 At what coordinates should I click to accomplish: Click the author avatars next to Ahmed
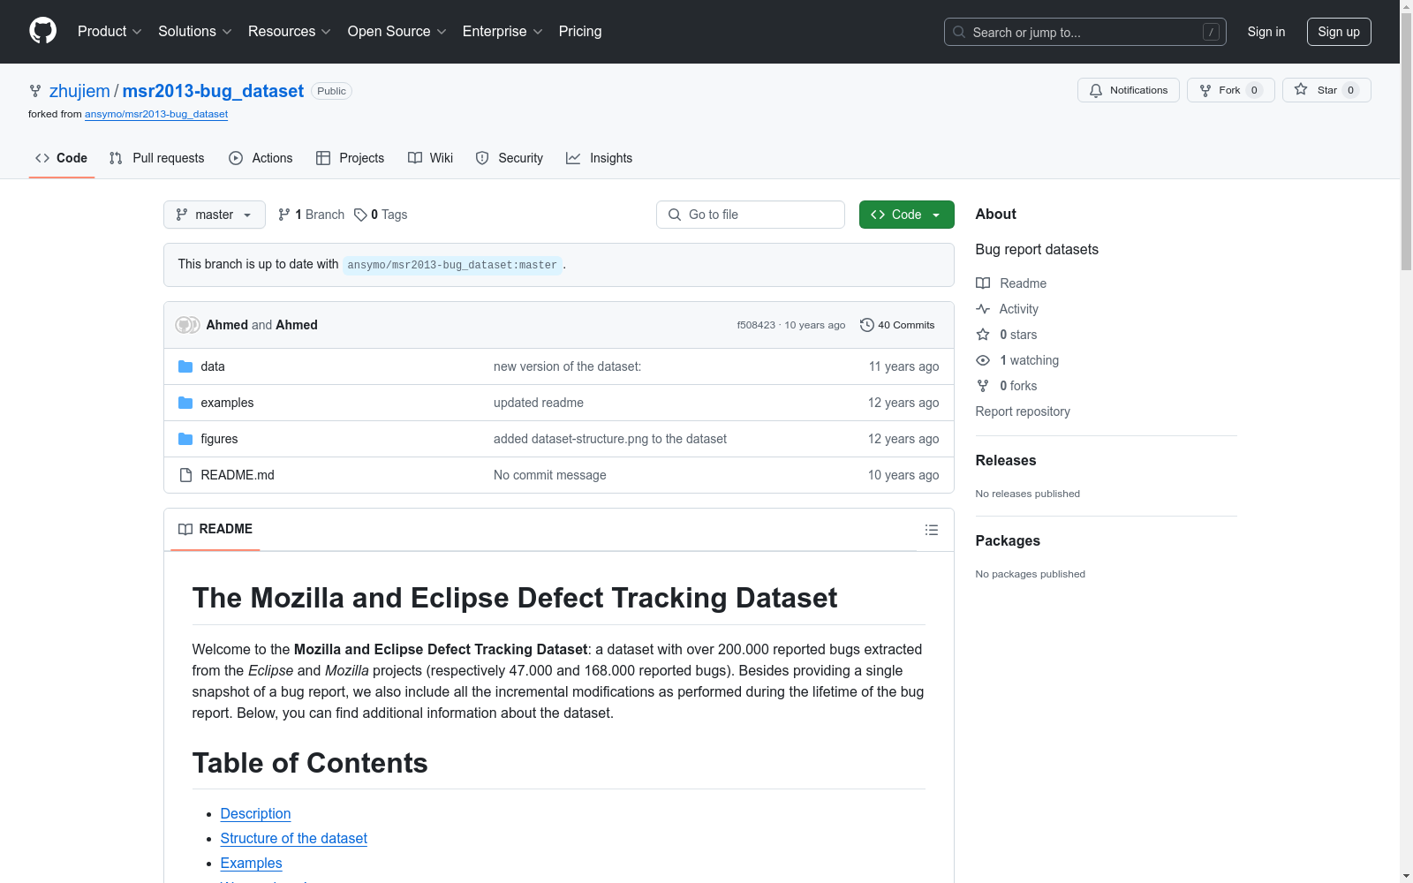(187, 325)
